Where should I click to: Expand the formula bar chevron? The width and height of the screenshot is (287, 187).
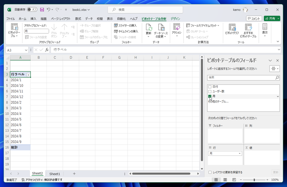click(x=279, y=49)
